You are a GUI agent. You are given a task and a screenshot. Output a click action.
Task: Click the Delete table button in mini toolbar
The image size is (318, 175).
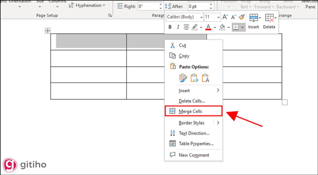(269, 21)
